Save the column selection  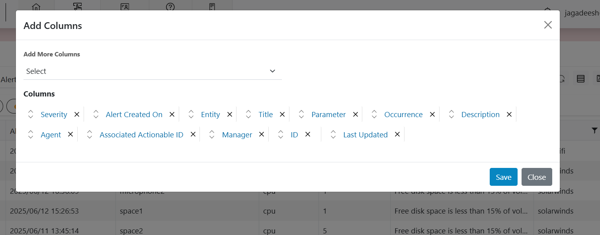pyautogui.click(x=503, y=177)
